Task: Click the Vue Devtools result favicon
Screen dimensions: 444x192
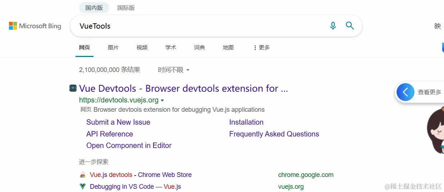Action: pos(73,88)
